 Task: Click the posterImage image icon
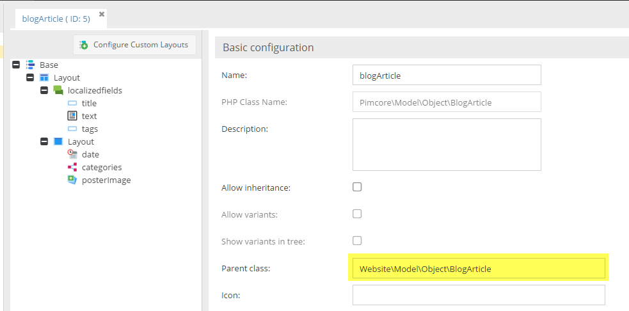[72, 180]
